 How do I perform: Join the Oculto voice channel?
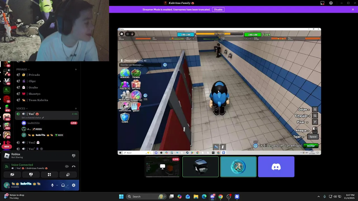[47, 87]
